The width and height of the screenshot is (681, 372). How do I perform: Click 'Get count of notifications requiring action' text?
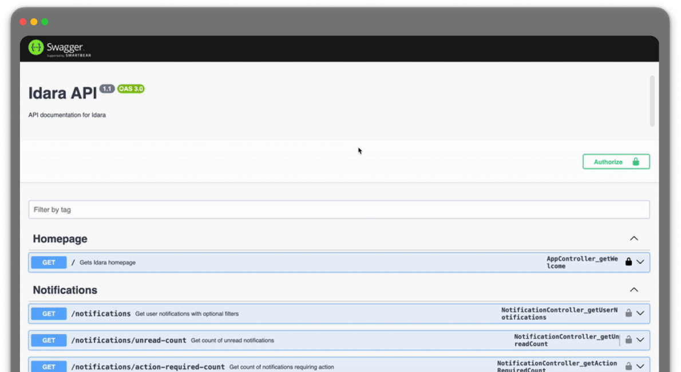click(x=282, y=367)
